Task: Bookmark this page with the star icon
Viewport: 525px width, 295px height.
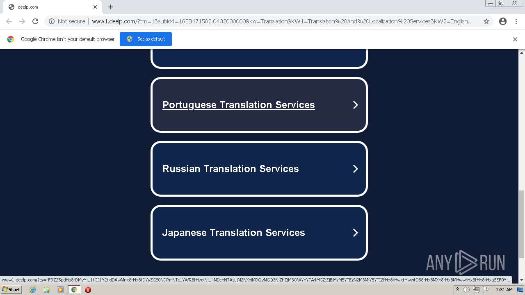Action: pyautogui.click(x=486, y=21)
